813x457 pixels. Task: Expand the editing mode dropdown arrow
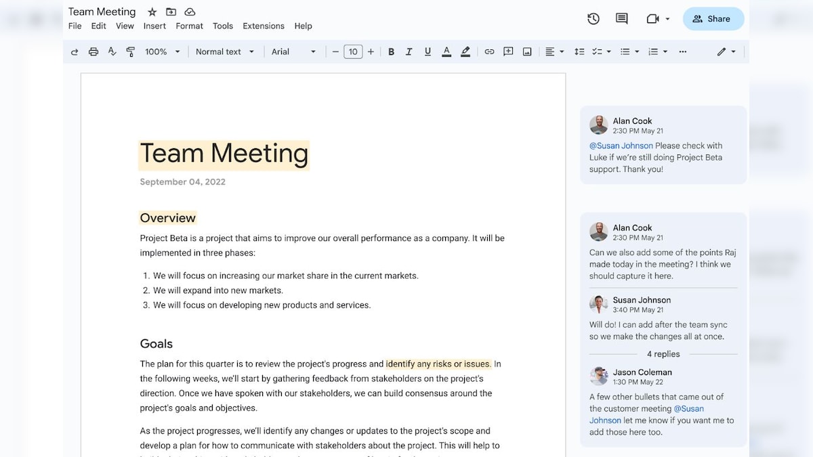click(734, 51)
